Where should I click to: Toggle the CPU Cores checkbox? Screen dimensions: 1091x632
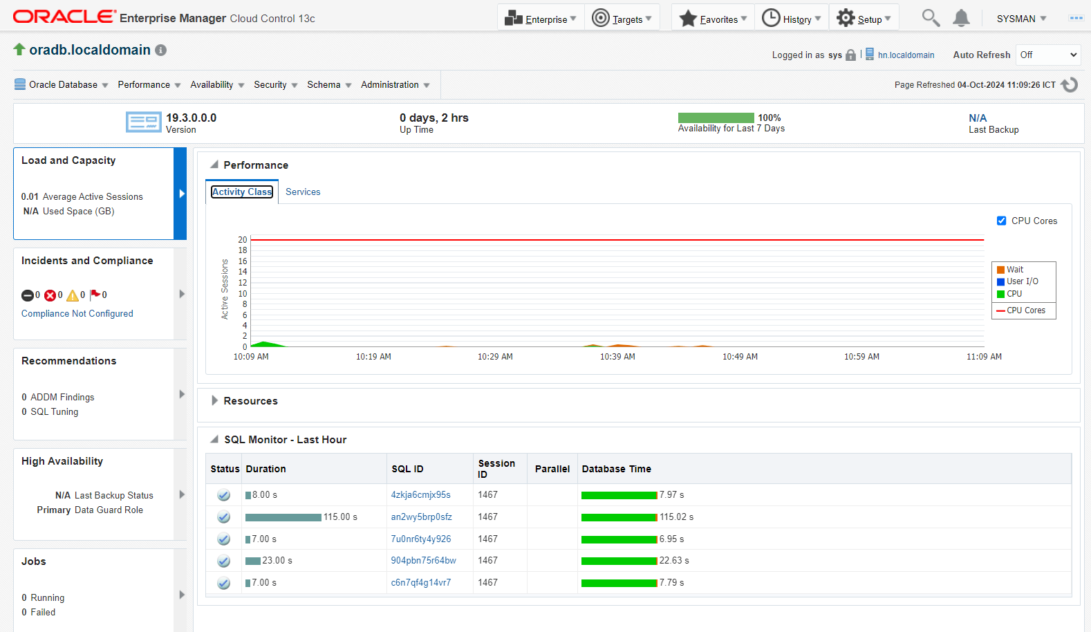coord(1001,221)
